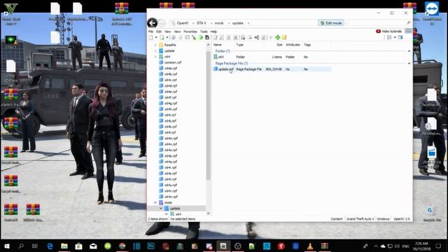Expand the ReadMe tree node
This screenshot has width=448, height=252.
click(x=155, y=45)
